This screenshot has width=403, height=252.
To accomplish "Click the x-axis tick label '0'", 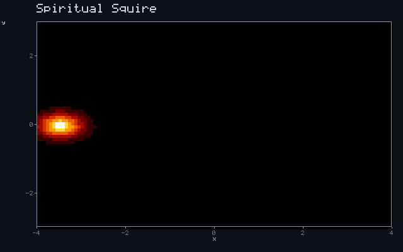I will (214, 233).
